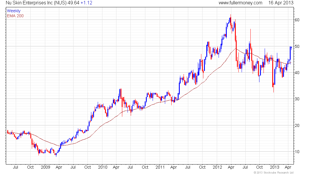Image resolution: width=321 pixels, height=175 pixels.
Task: Click the 20 price axis label
Action: (x=297, y=125)
